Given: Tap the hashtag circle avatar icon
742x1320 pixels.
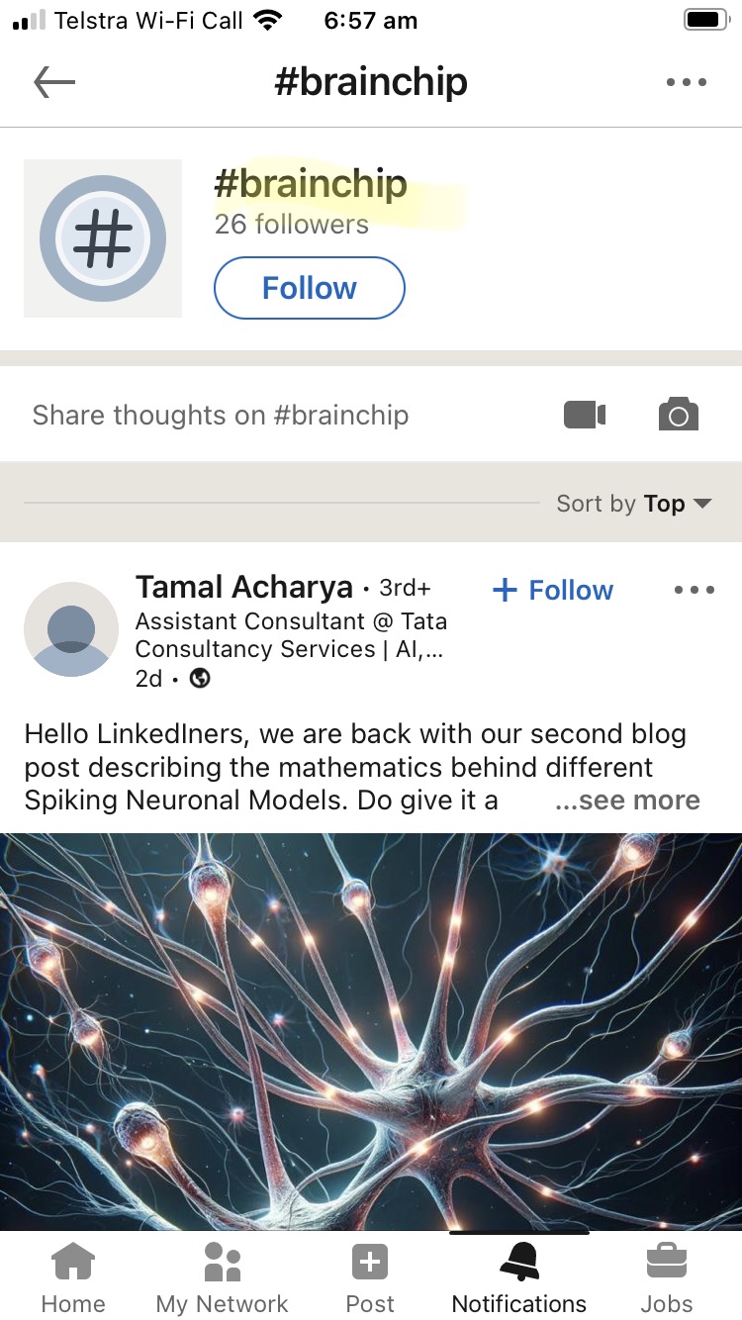Looking at the screenshot, I should 103,238.
